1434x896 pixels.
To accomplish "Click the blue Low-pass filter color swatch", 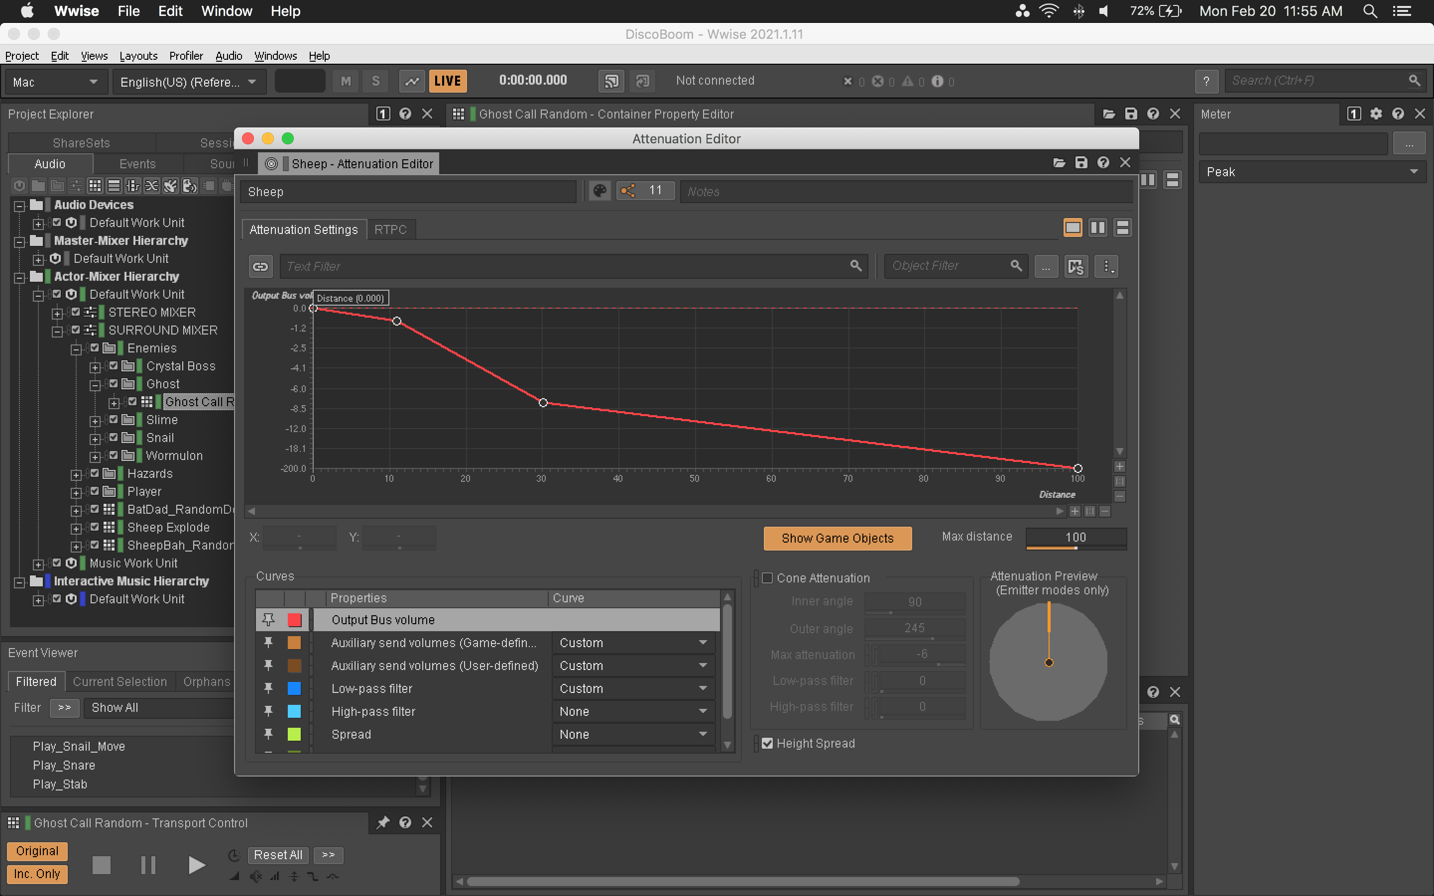I will point(294,688).
